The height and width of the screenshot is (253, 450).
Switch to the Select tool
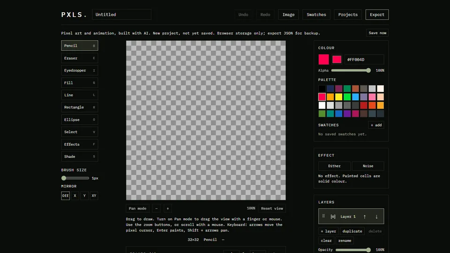[x=80, y=132]
